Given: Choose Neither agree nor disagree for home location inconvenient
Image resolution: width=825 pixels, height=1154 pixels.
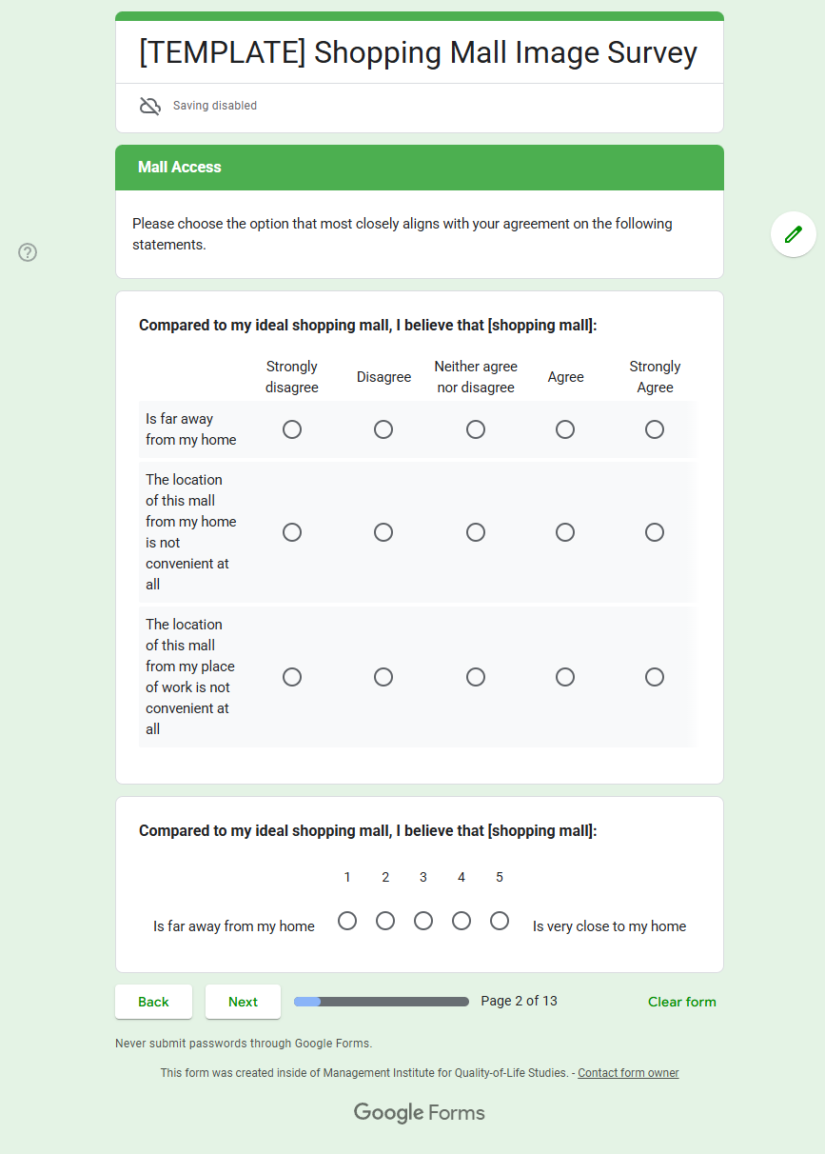Looking at the screenshot, I should pos(476,532).
